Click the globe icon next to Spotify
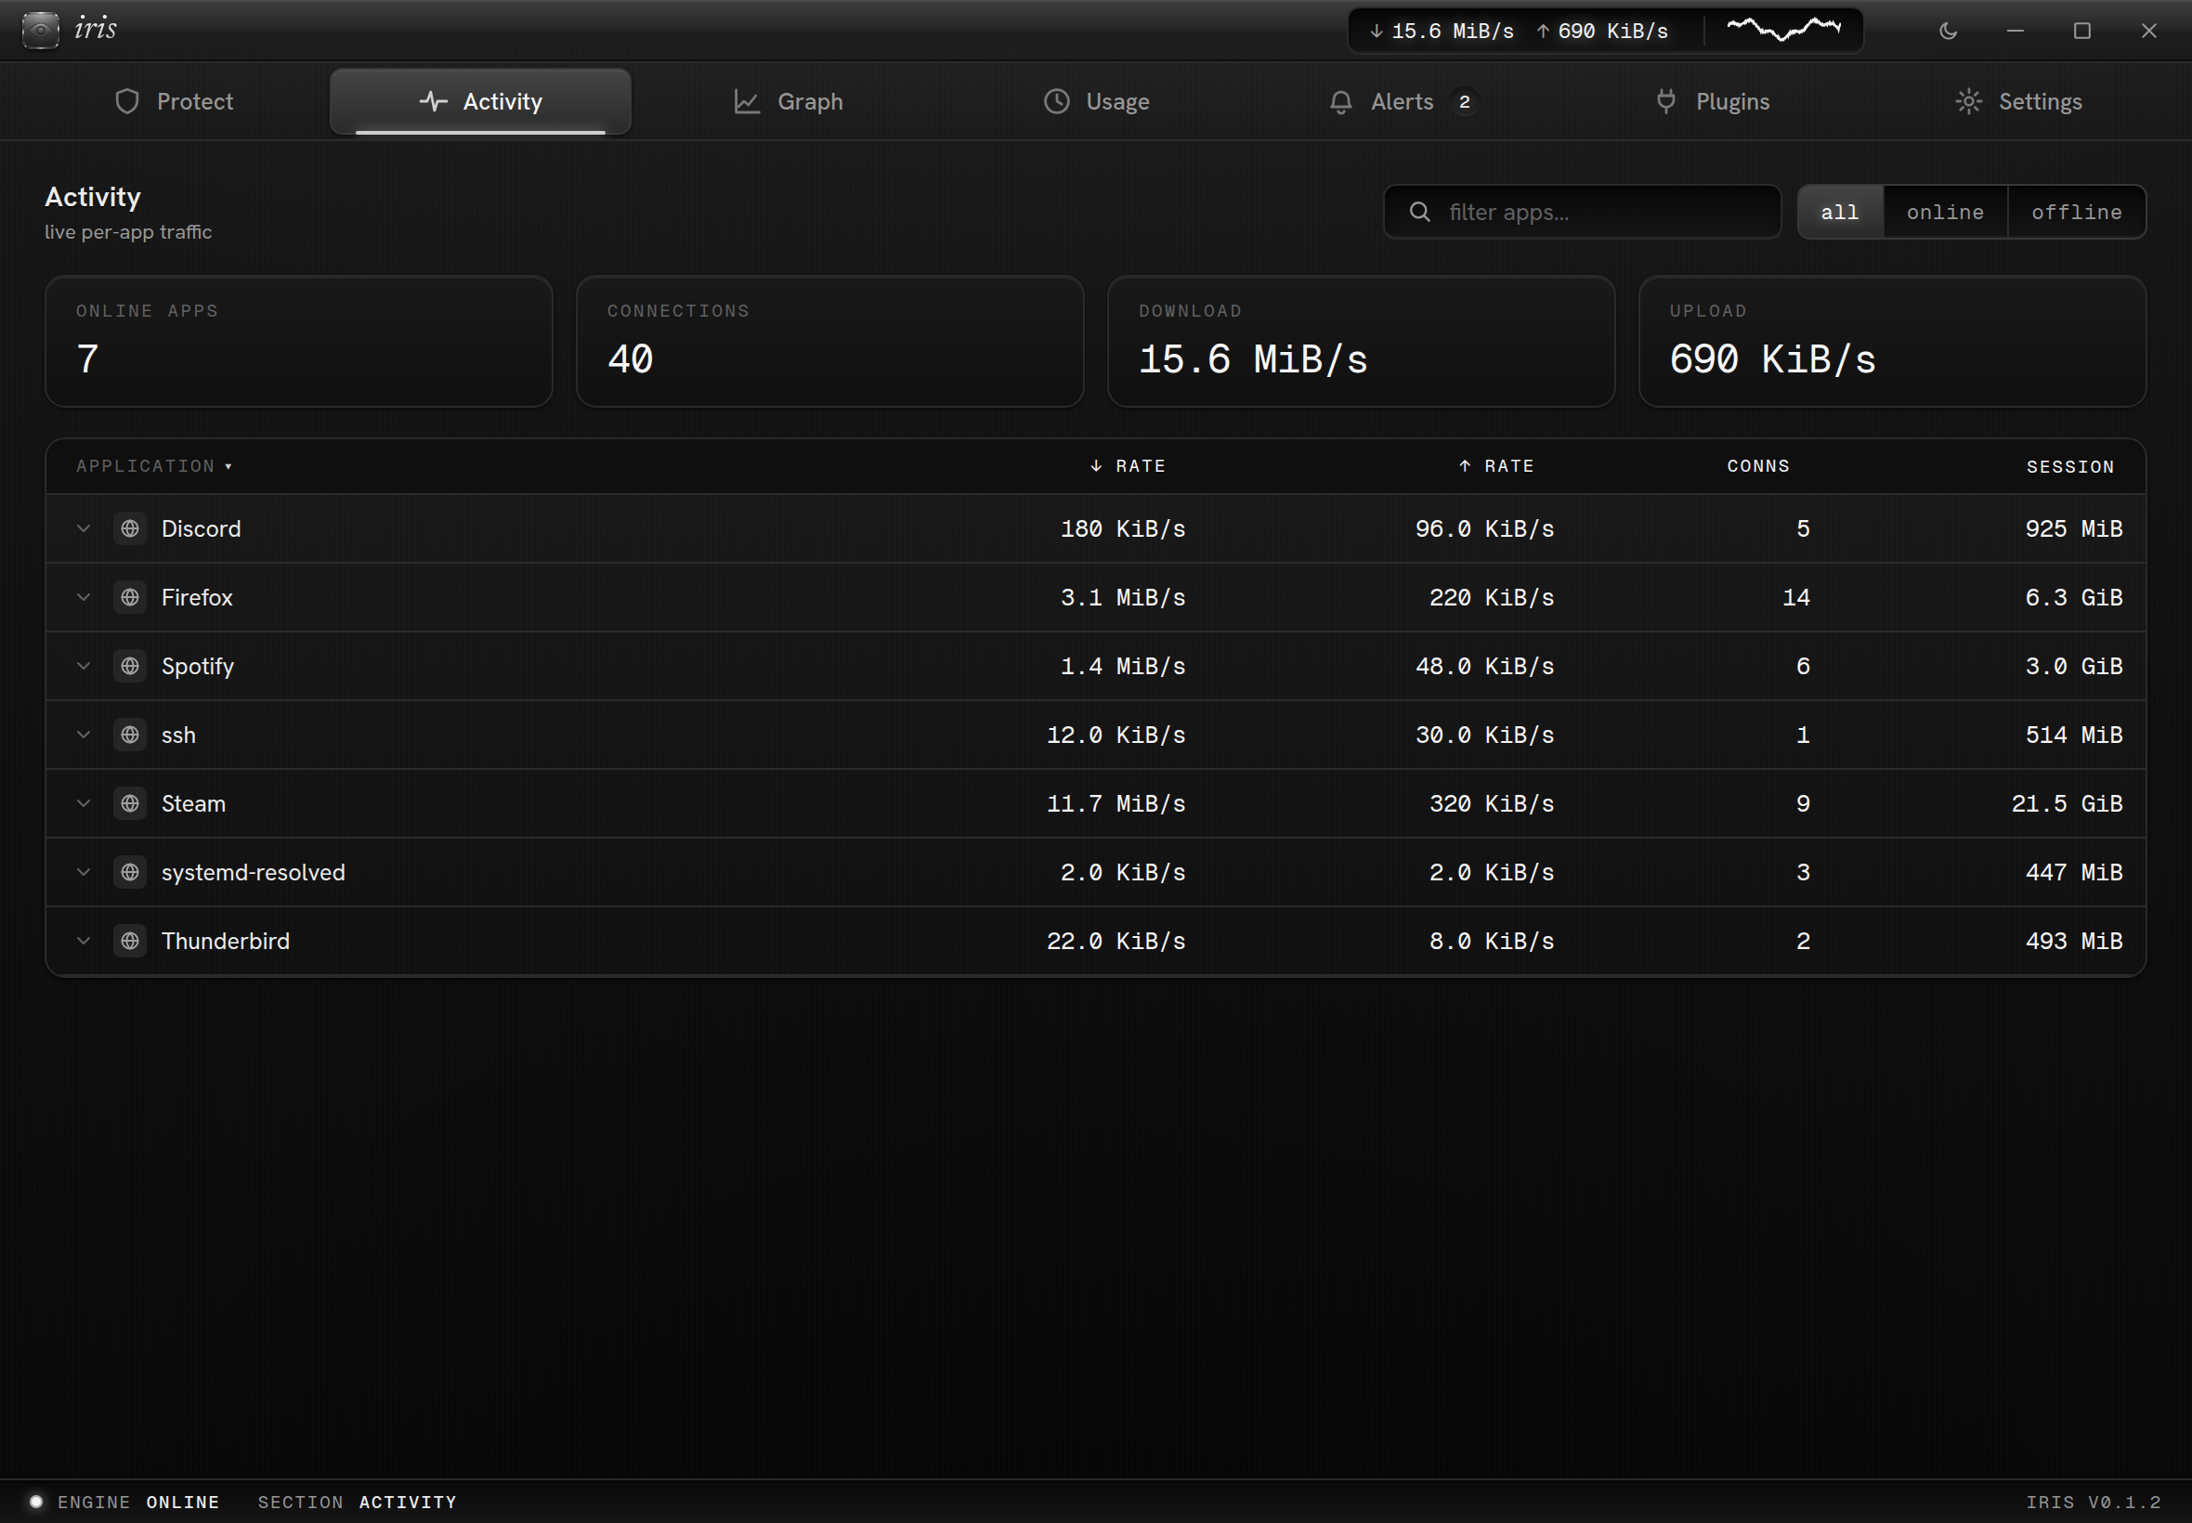The image size is (2192, 1523). (130, 666)
